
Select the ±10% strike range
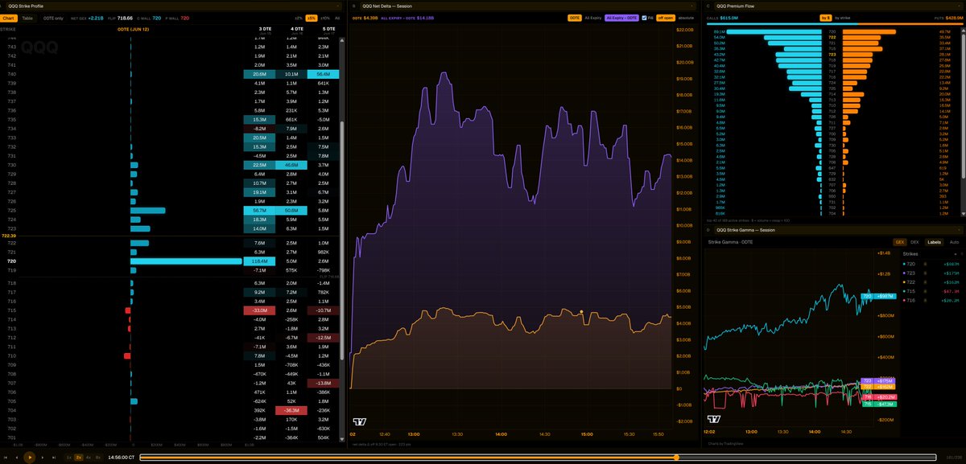pos(324,18)
